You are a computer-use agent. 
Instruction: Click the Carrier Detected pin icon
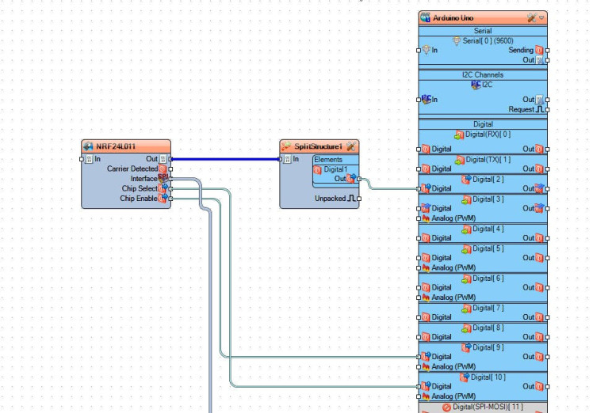click(163, 169)
